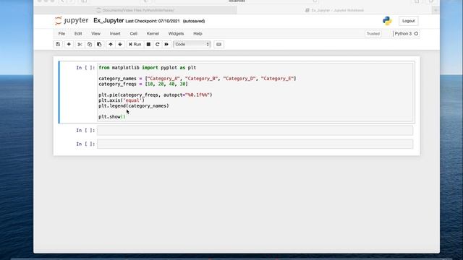Image resolution: width=463 pixels, height=260 pixels.
Task: Click the Trusted notebook indicator
Action: [x=373, y=34]
